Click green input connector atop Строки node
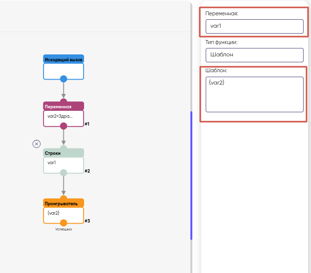 [x=63, y=148]
